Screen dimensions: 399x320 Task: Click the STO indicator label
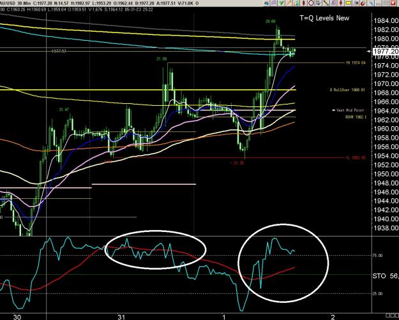[379, 276]
